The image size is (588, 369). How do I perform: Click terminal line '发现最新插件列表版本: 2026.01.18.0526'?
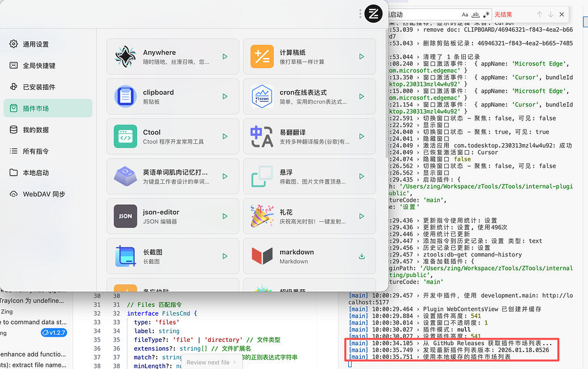[x=486, y=350]
